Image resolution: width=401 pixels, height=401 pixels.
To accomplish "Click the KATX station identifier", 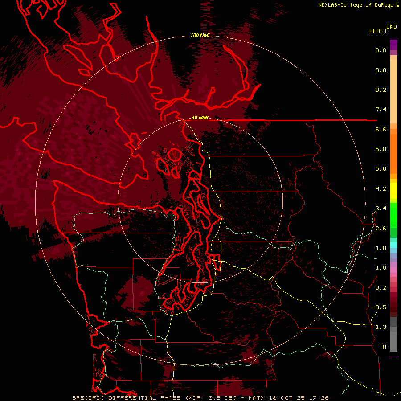I will 257,398.
